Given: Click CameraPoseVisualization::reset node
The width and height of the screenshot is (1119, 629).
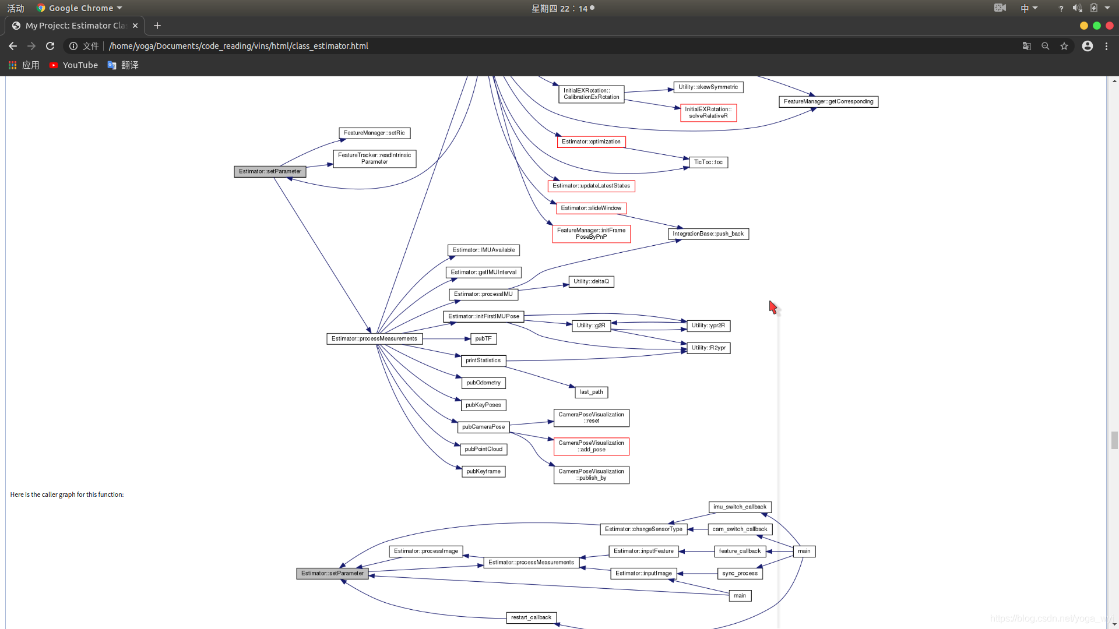Looking at the screenshot, I should pos(591,418).
